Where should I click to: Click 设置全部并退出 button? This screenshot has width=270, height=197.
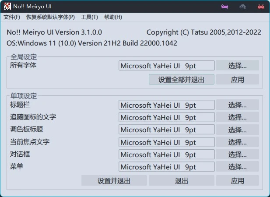[182, 79]
